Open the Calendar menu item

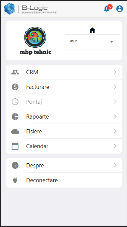point(64,146)
